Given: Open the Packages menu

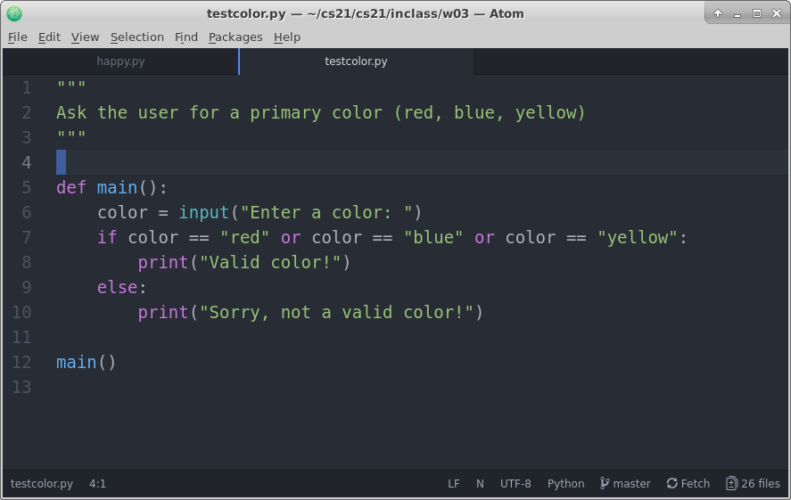Looking at the screenshot, I should 235,37.
